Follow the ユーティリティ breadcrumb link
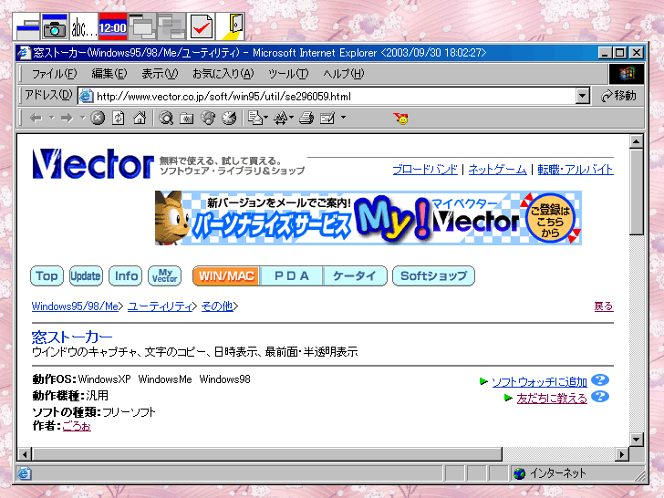Viewport: 664px width, 498px height. (161, 306)
